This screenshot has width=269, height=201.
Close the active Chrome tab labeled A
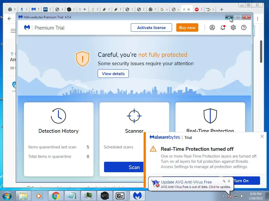click(x=189, y=9)
